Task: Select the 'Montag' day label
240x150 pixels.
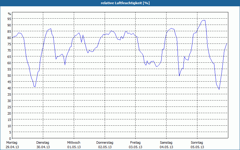Action: [12, 143]
